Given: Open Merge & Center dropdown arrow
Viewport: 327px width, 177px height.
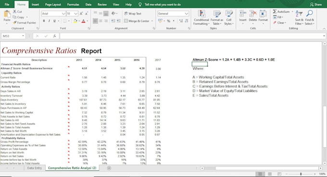Looking at the screenshot, I should click(152, 21).
